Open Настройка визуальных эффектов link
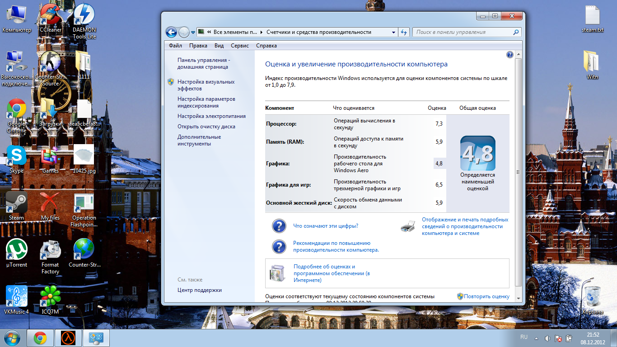 tap(206, 85)
